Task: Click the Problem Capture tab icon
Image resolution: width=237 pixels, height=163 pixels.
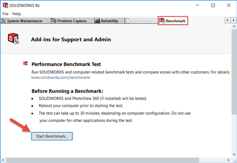Action: [54, 20]
